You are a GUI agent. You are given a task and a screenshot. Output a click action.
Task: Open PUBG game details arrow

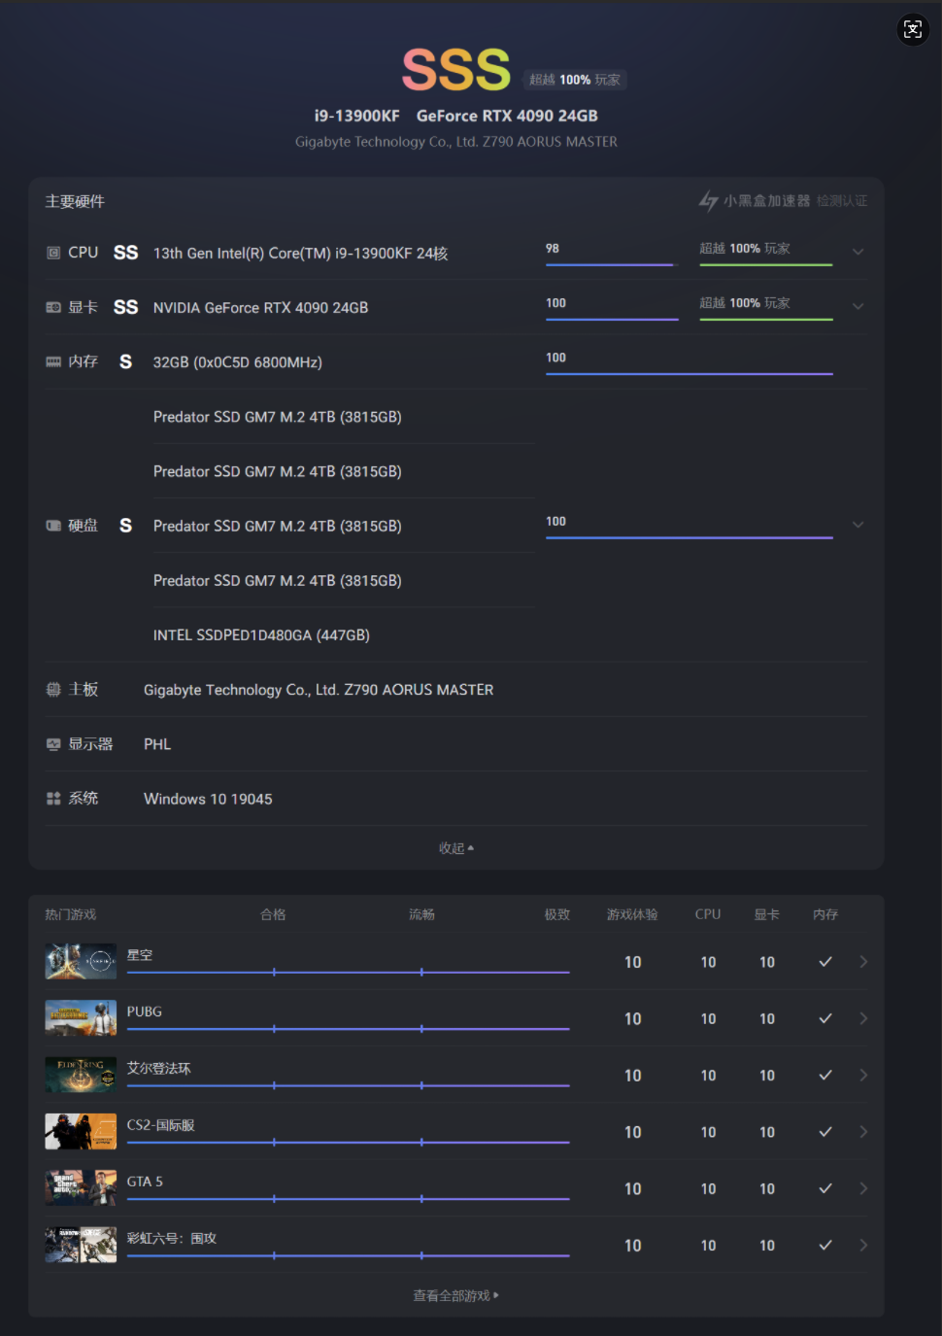point(863,1018)
